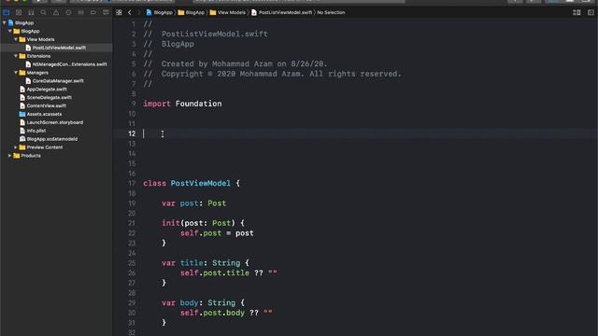598x336 pixels.
Task: Click 'var title: String {' line
Action: pyautogui.click(x=206, y=263)
